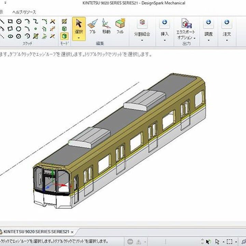
Task: Click the rear air conditioner unit on roof
Action: coord(145,100)
